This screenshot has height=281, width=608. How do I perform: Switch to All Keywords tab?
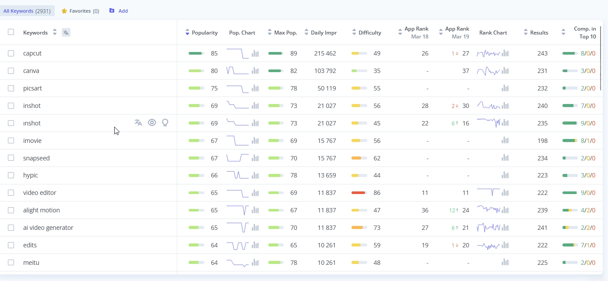(x=27, y=11)
